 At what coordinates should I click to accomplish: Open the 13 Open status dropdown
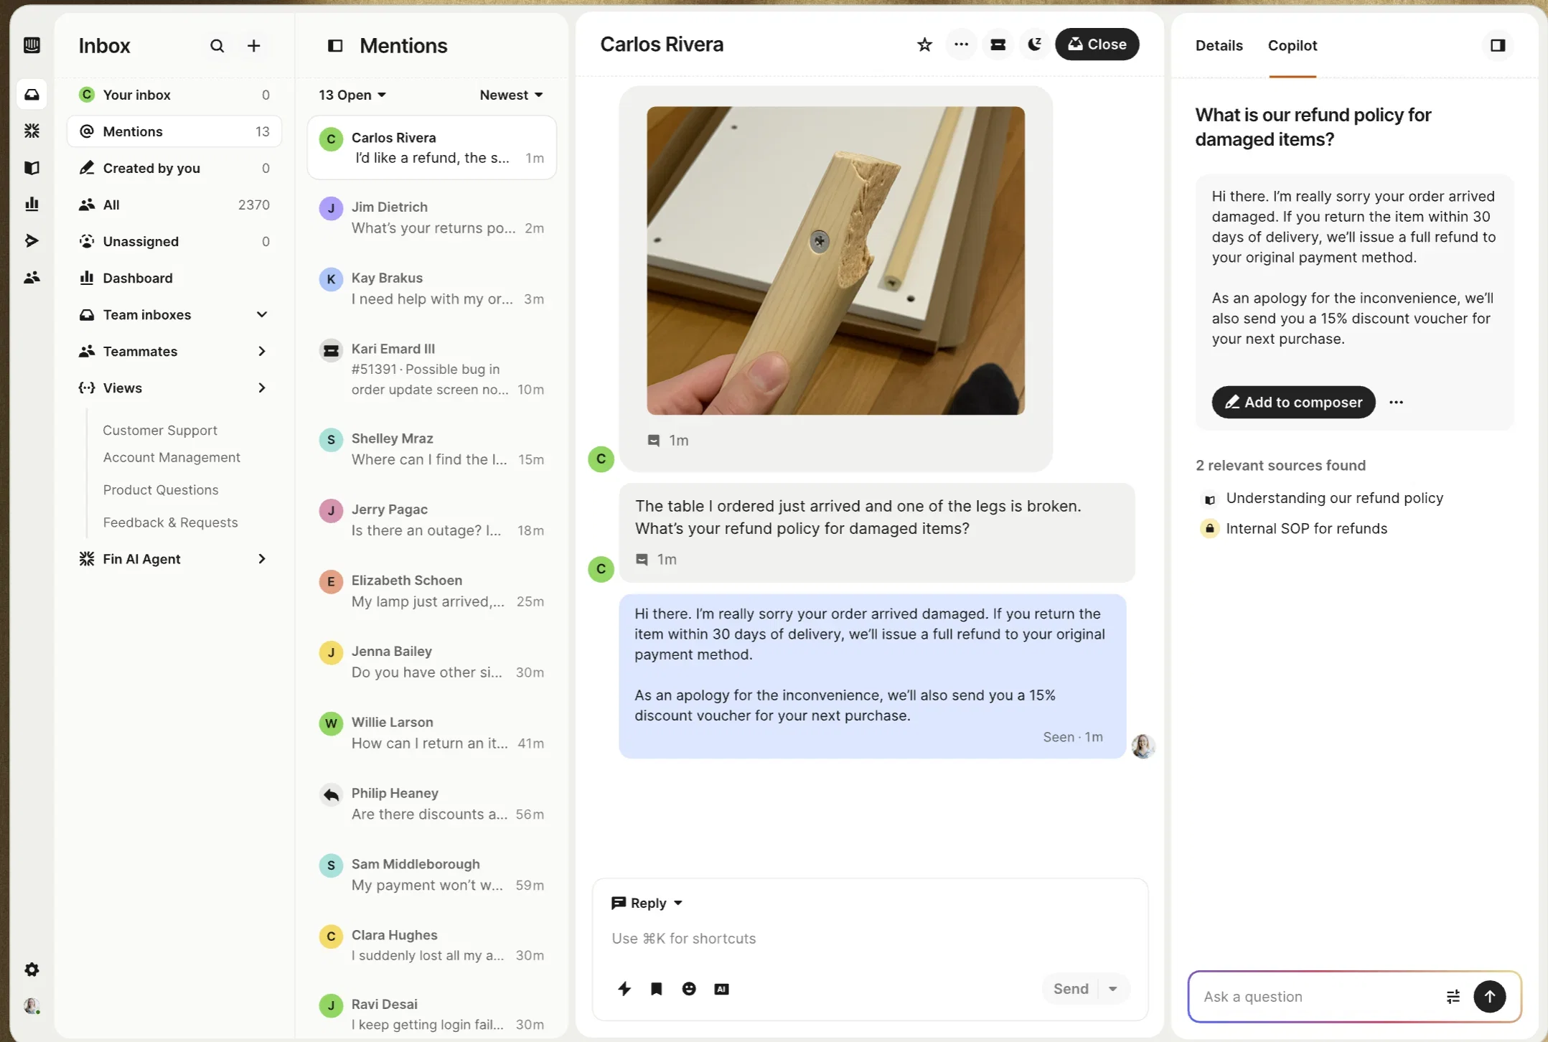[x=352, y=95]
